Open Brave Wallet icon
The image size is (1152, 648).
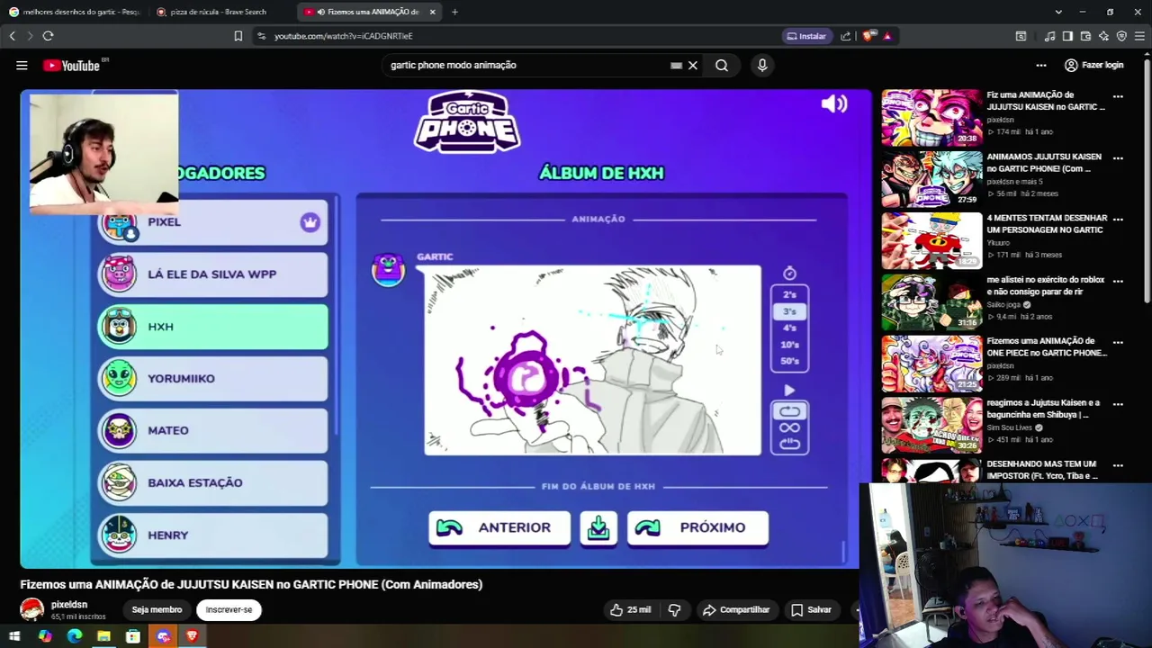pos(1085,36)
